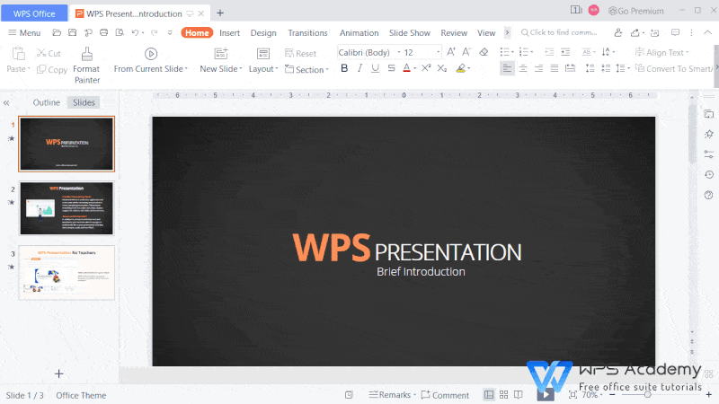Open the Insert tab

(x=229, y=32)
